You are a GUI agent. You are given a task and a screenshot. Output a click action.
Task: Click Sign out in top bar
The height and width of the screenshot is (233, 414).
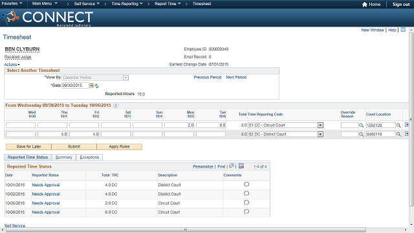point(401,5)
